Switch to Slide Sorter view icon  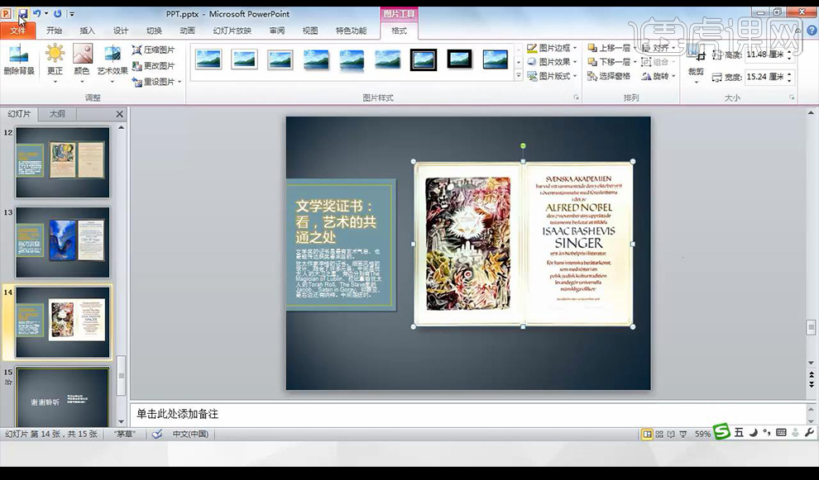tap(659, 434)
